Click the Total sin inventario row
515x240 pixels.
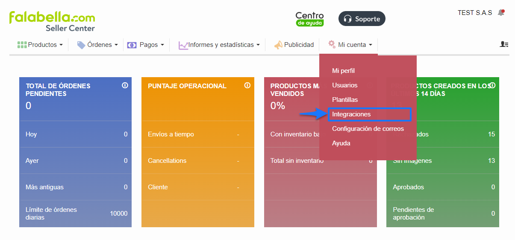(321, 161)
